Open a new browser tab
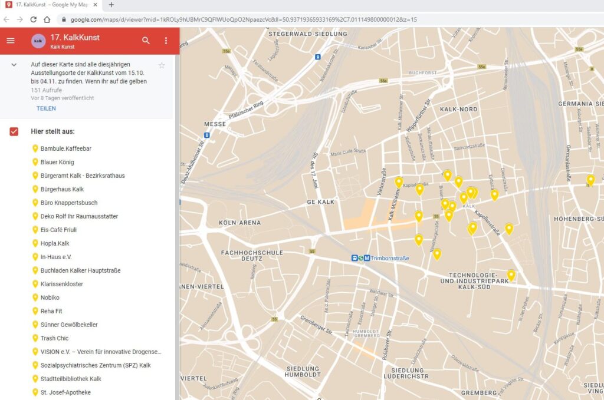The width and height of the screenshot is (604, 400). tap(111, 5)
